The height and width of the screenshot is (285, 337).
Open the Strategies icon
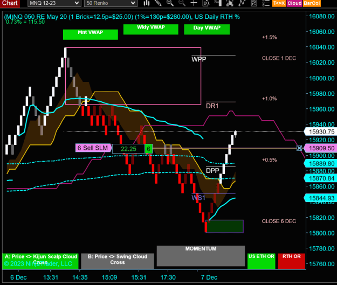(x=254, y=3)
